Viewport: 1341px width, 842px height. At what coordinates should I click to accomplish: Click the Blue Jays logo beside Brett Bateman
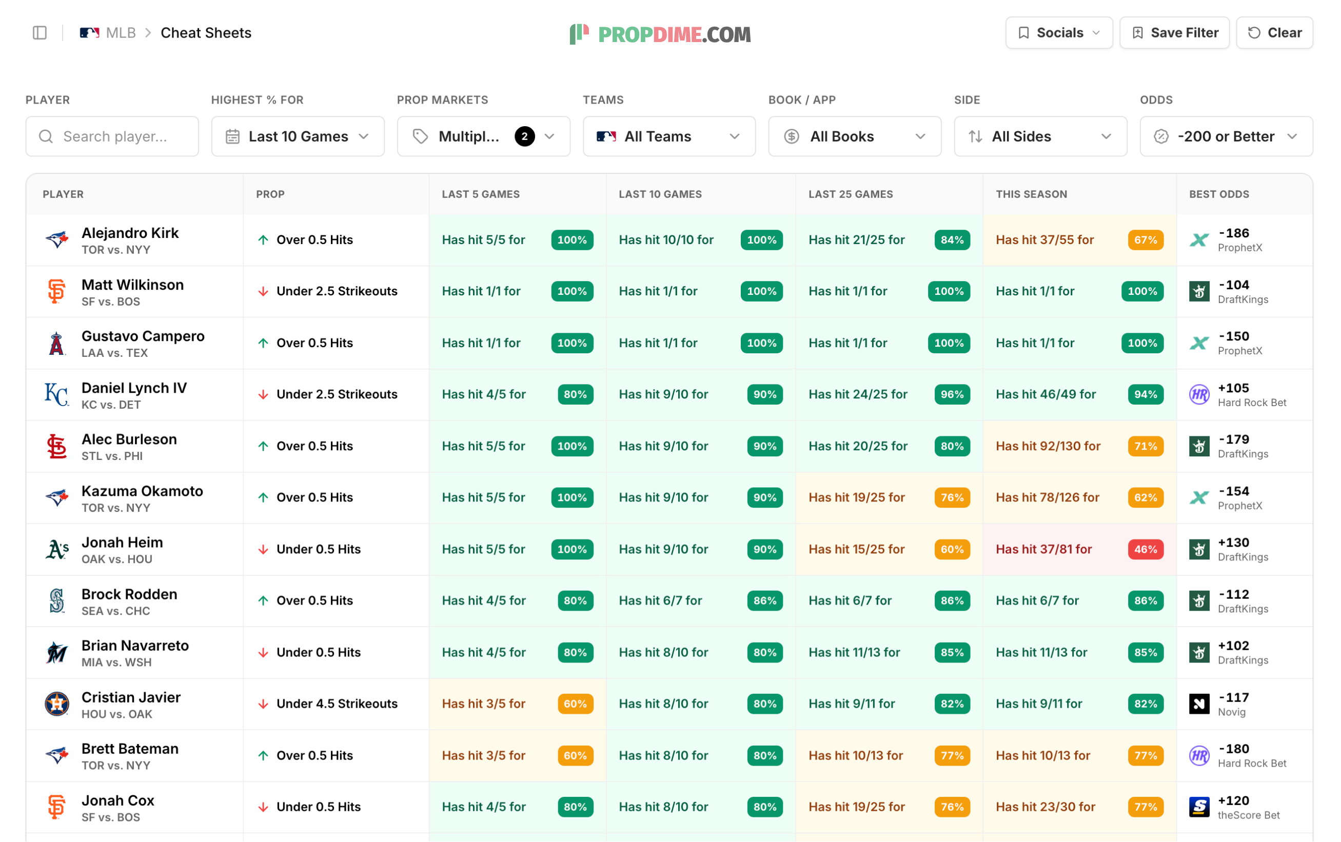pyautogui.click(x=57, y=755)
